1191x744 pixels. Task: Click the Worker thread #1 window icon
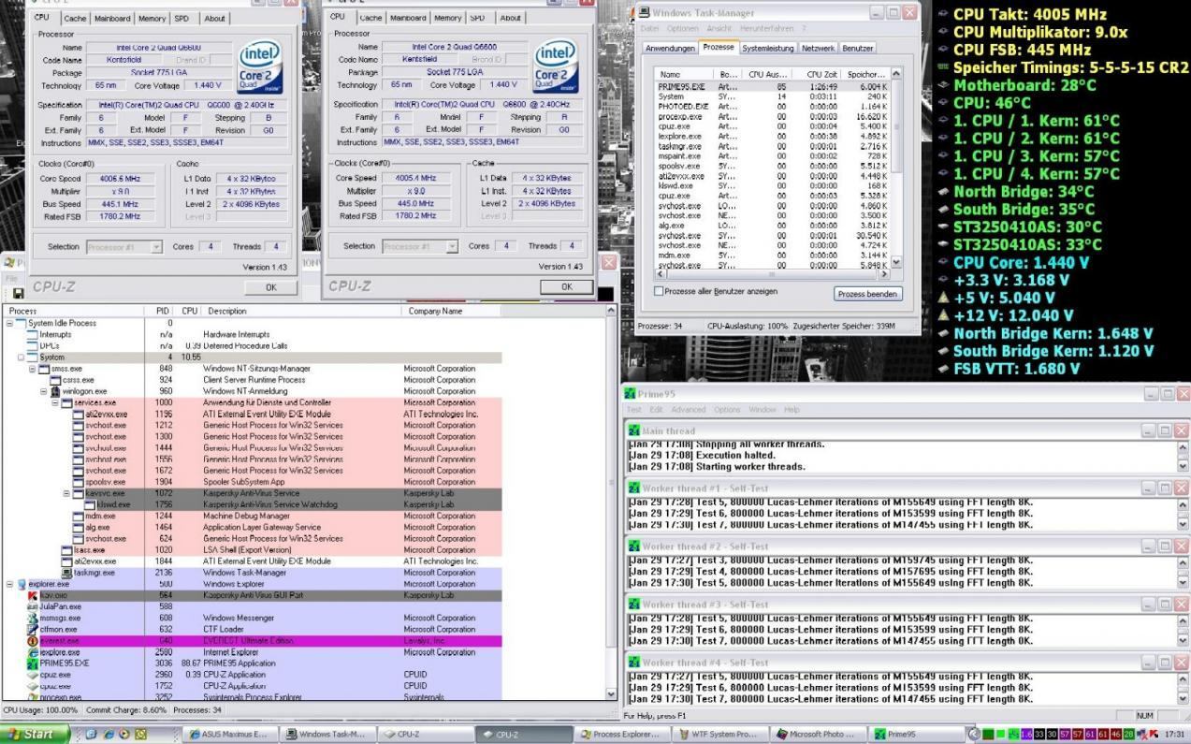[x=634, y=489]
